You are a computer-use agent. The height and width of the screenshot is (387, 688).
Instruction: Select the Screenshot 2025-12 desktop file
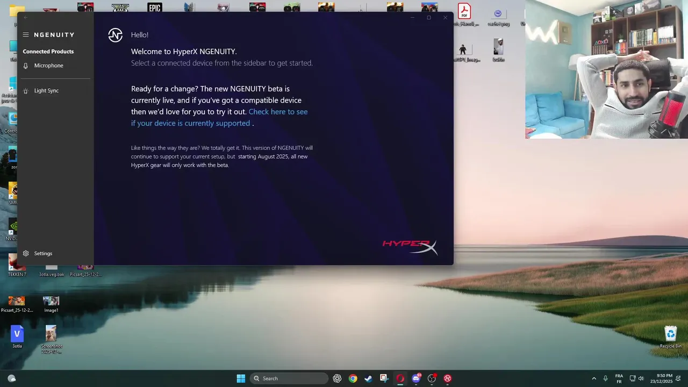[x=51, y=339]
